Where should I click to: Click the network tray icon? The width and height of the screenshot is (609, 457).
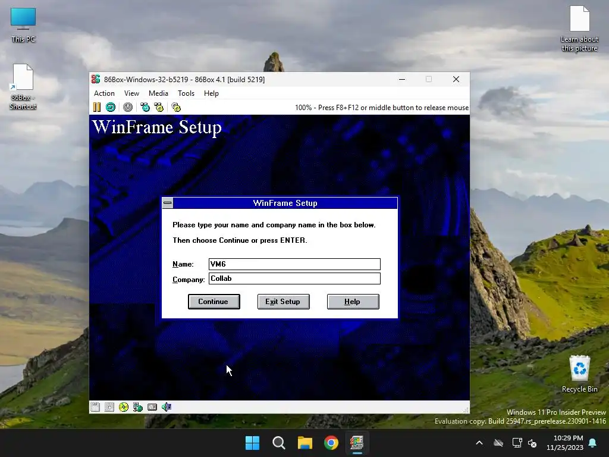517,443
